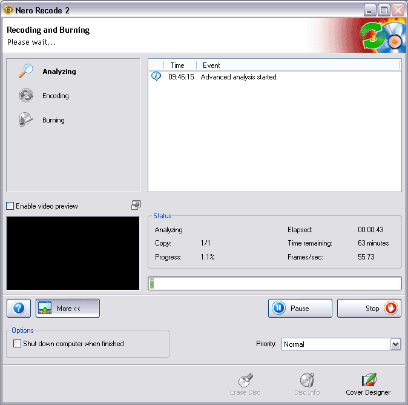This screenshot has height=405, width=408.
Task: Click the Encoding step icon
Action: tap(26, 95)
